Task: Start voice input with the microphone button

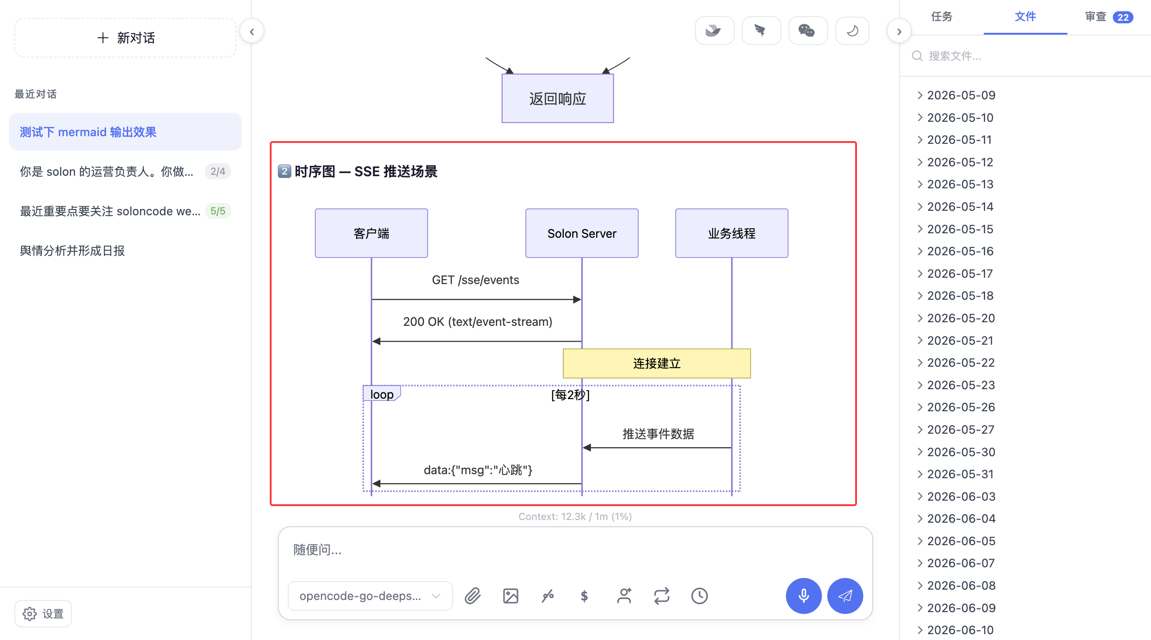Action: (803, 596)
